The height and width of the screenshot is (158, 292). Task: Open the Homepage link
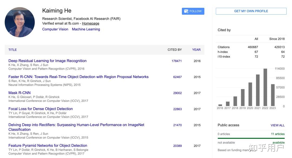pyautogui.click(x=91, y=24)
